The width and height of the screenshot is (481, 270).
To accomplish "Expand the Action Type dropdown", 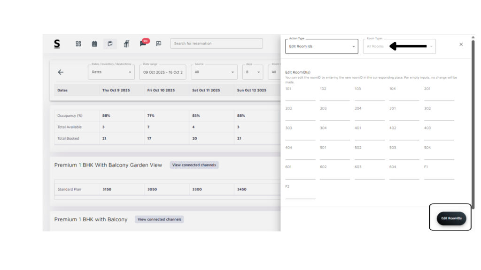I will point(322,46).
